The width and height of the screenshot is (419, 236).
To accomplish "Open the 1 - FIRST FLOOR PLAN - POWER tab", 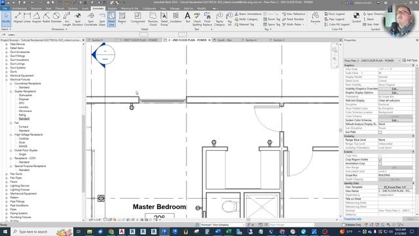I will (138, 40).
